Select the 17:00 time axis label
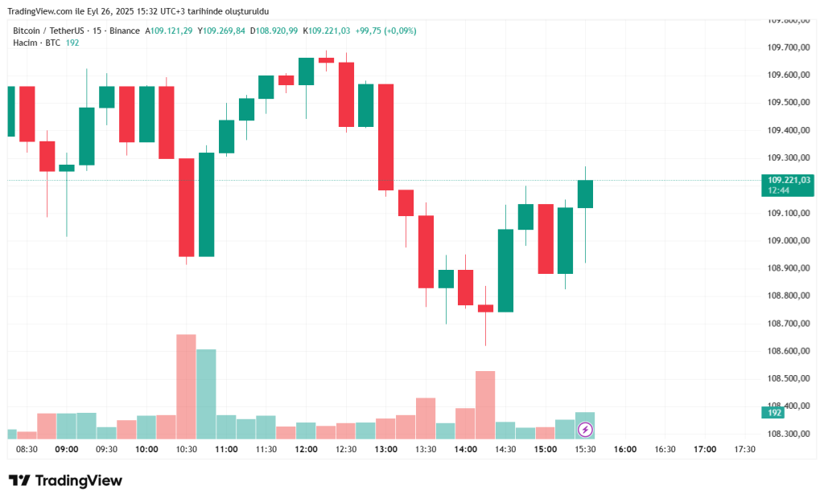This screenshot has width=824, height=502. point(705,450)
